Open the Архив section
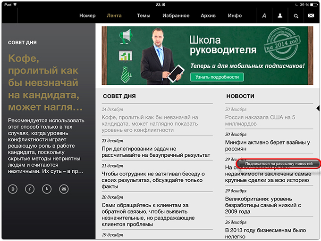Viewport: 321px width, 241px height. tap(208, 16)
